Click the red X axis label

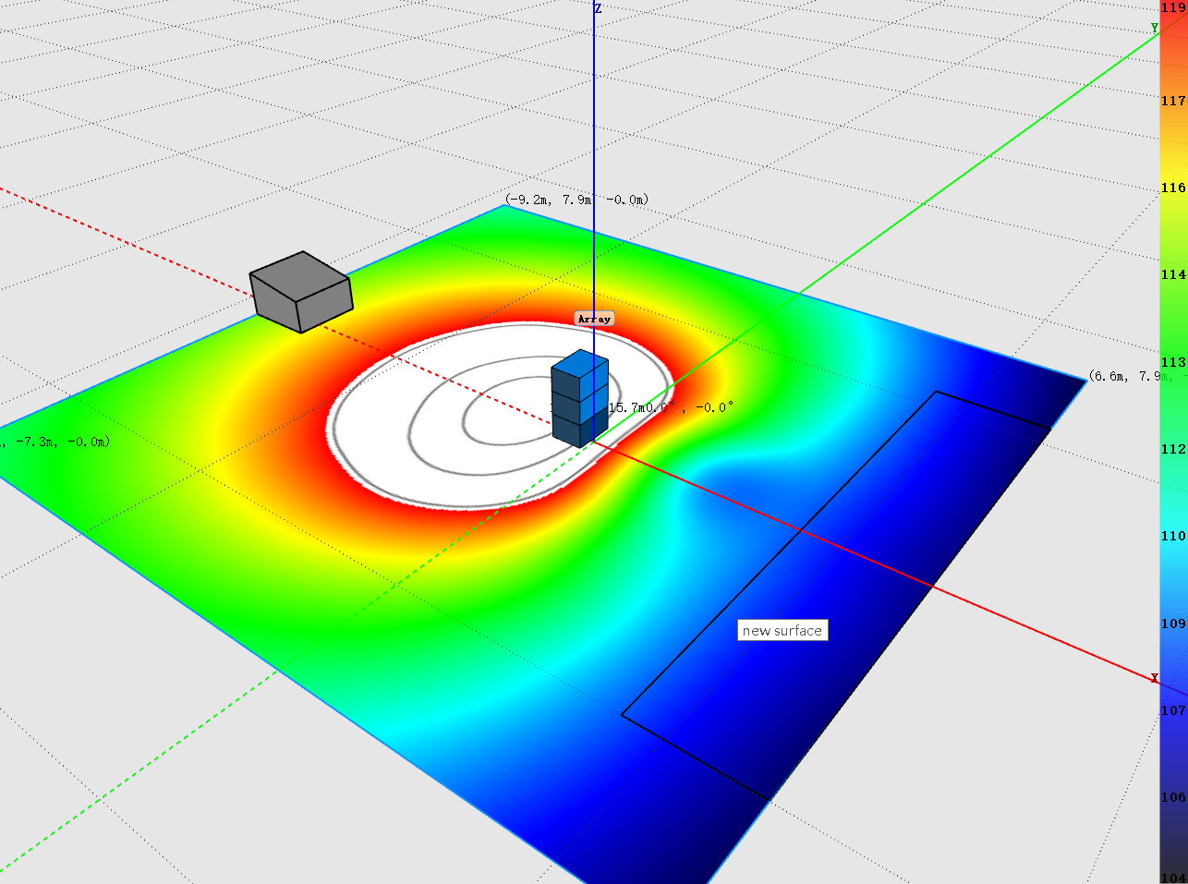click(x=1154, y=678)
